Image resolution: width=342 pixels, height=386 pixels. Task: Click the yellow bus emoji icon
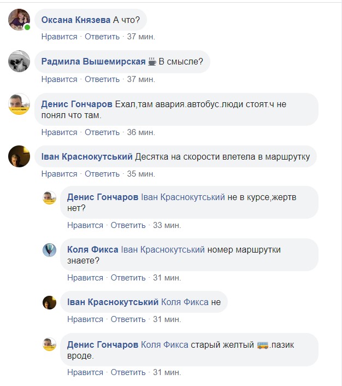(263, 345)
